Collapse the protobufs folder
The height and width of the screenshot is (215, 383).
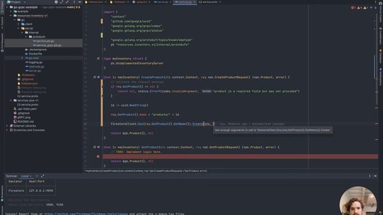(x=26, y=37)
